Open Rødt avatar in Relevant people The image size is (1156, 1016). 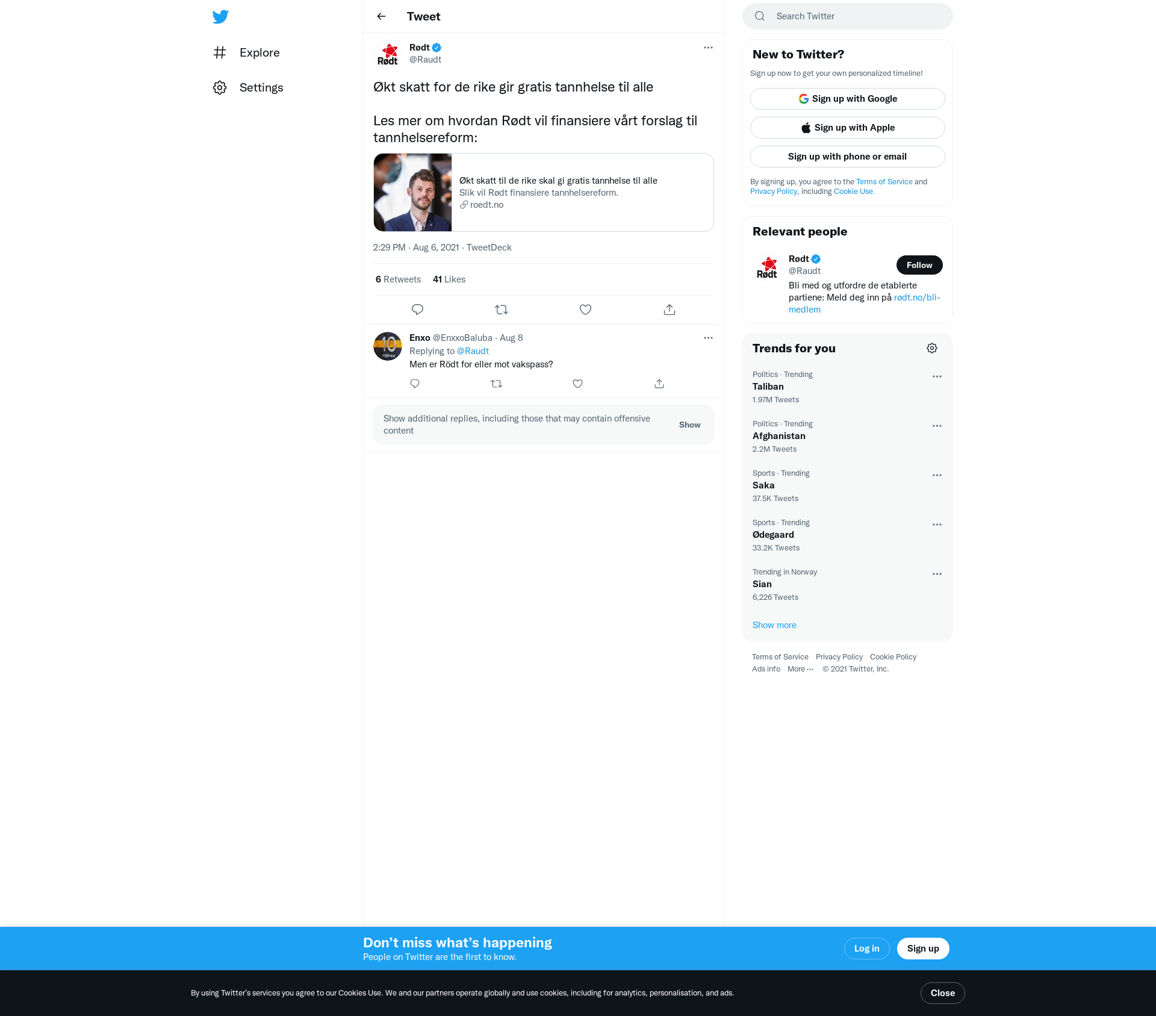pos(767,267)
